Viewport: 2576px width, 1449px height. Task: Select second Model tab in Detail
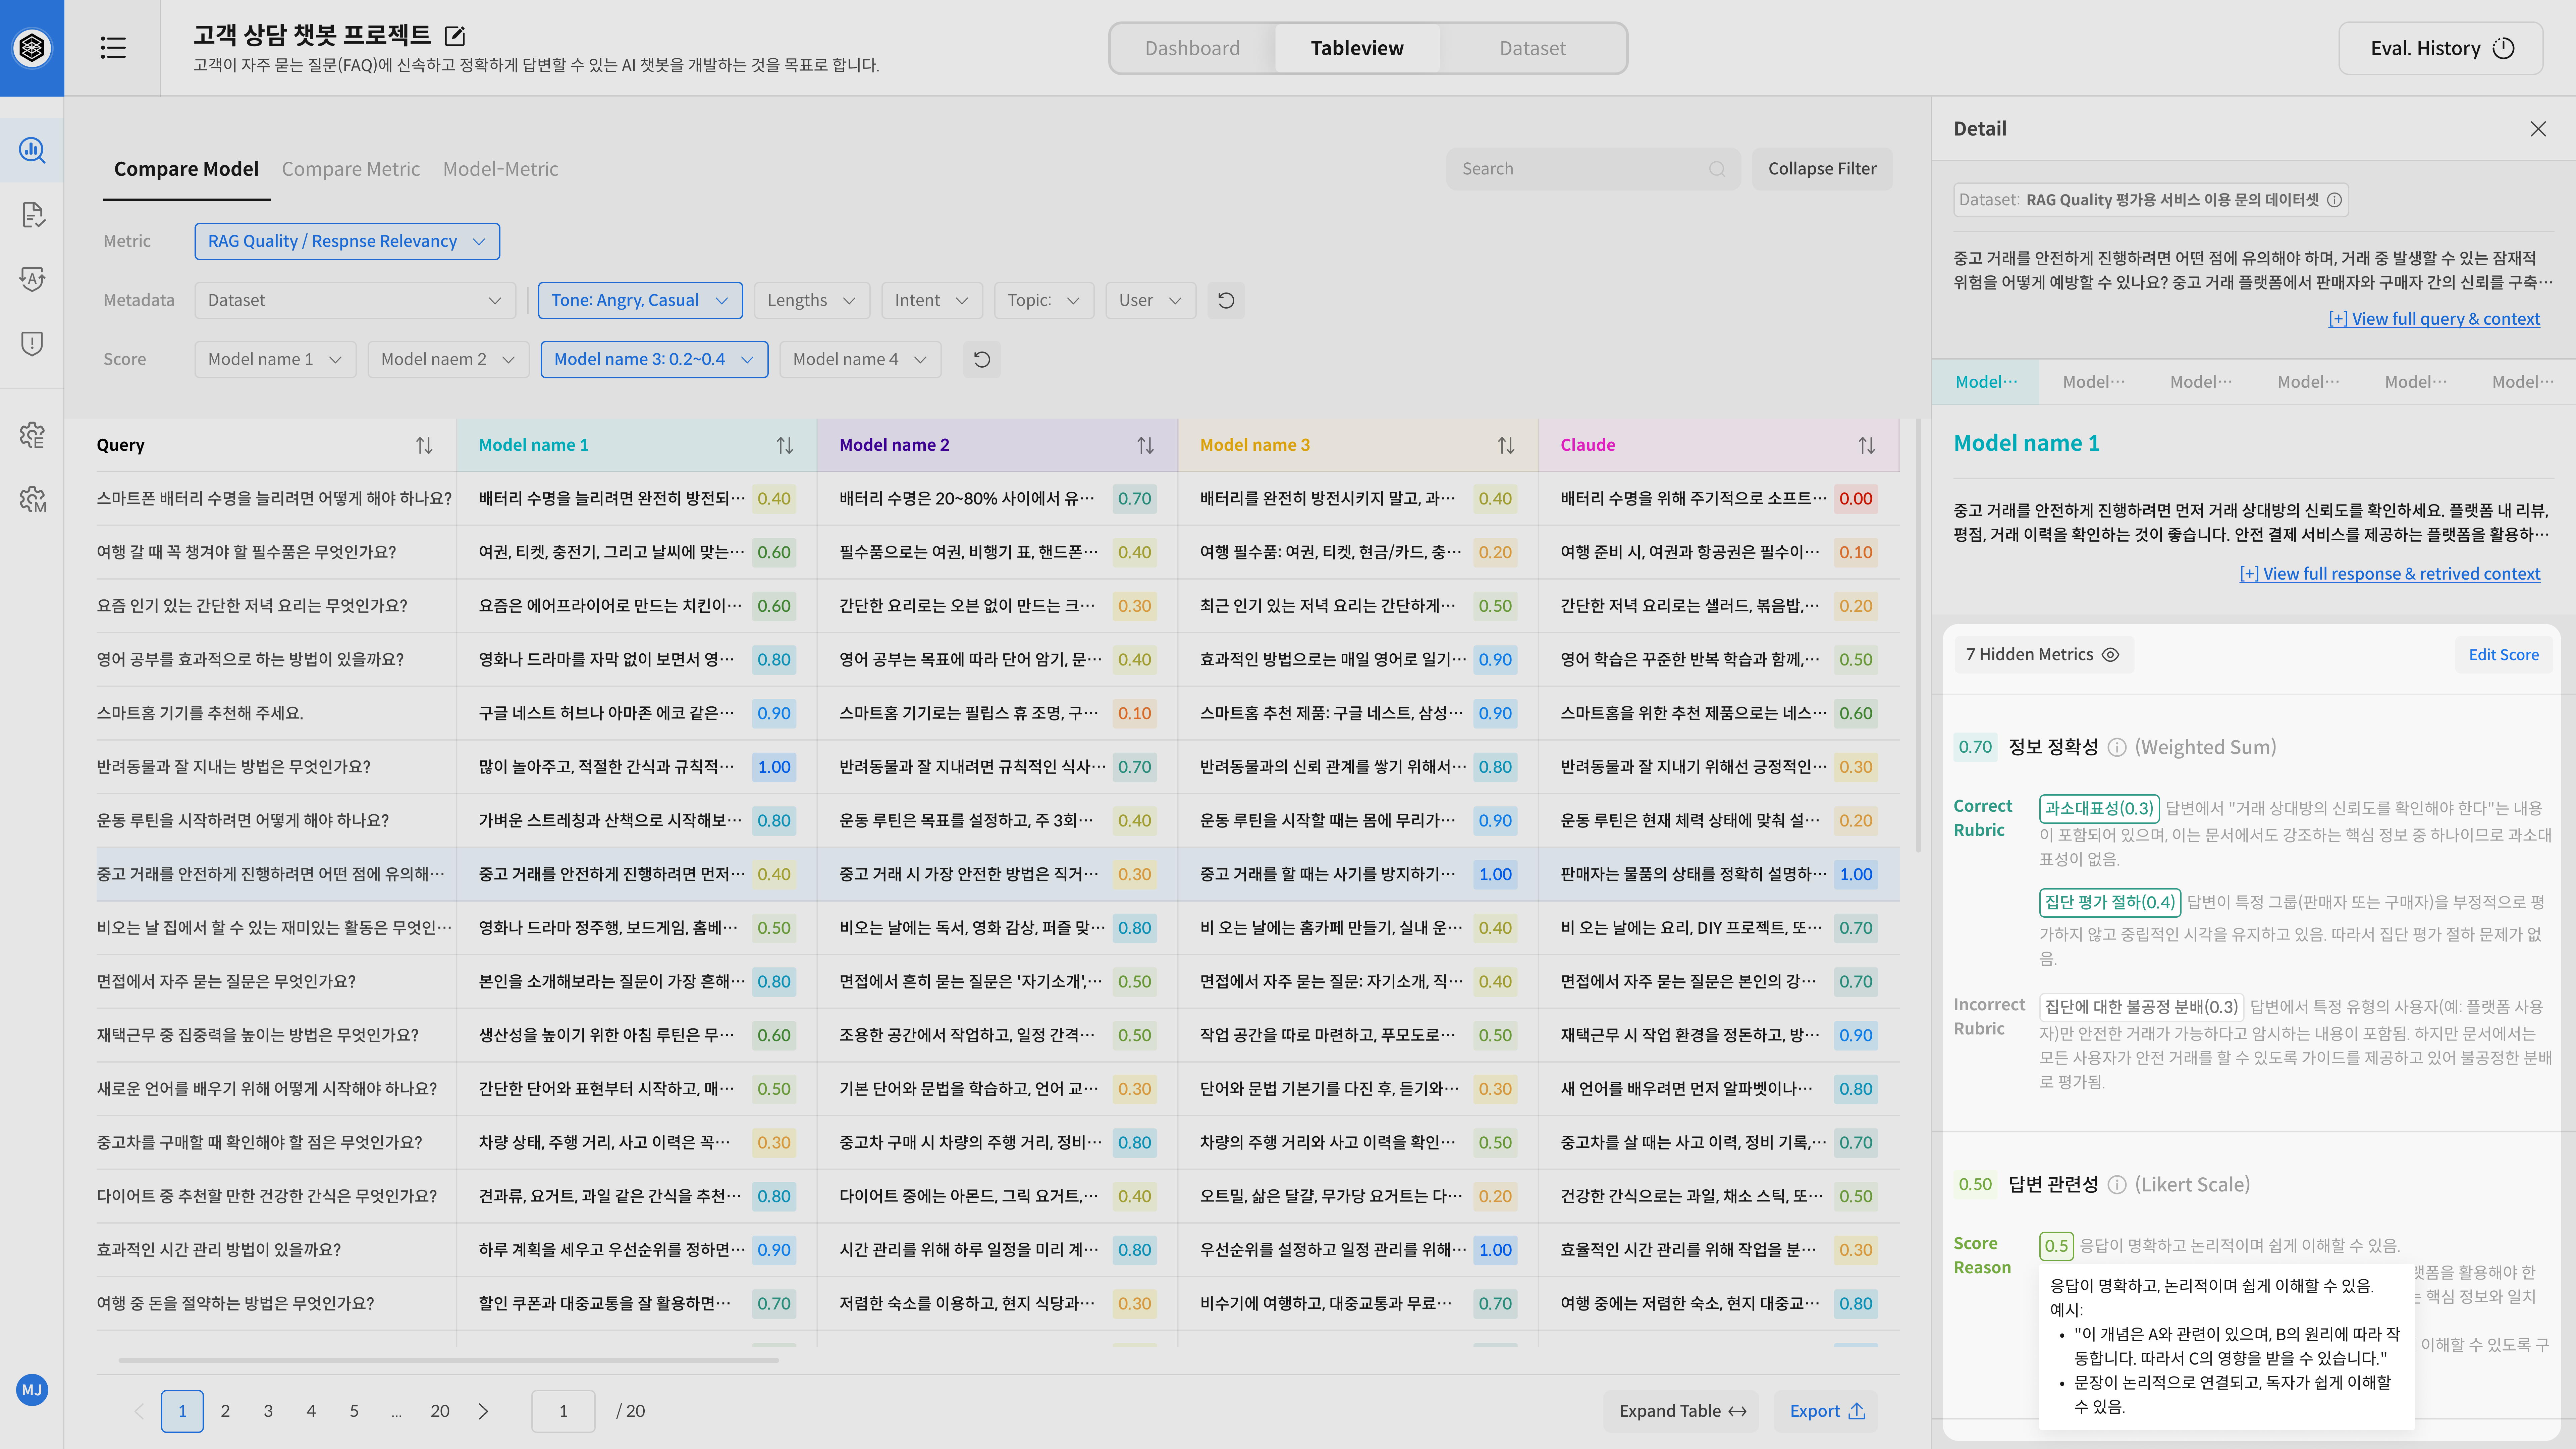tap(2093, 382)
